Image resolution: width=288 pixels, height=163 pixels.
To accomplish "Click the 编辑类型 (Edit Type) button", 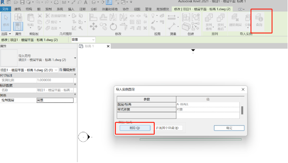I will [68, 70].
